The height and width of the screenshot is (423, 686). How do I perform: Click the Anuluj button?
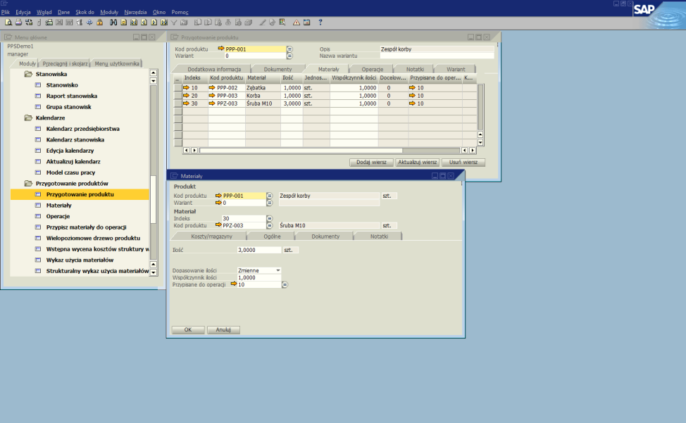(x=223, y=330)
